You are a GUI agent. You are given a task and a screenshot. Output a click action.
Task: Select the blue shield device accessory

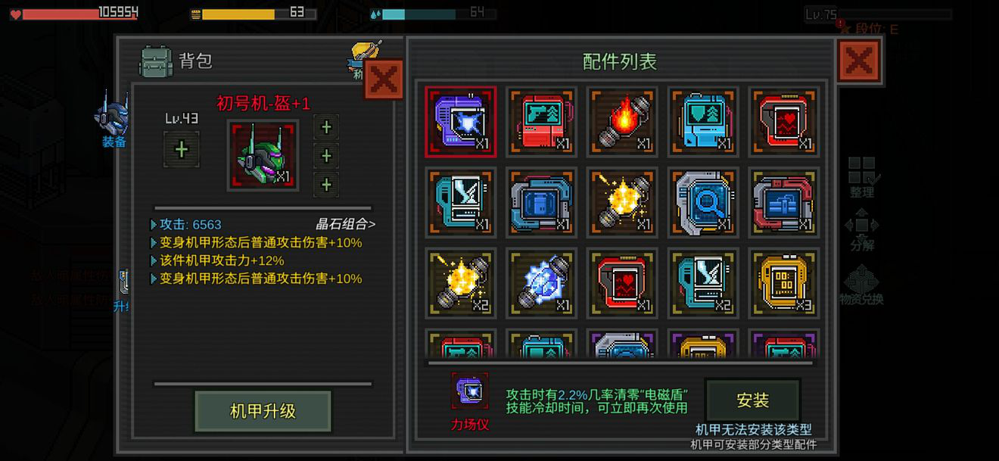(x=703, y=122)
